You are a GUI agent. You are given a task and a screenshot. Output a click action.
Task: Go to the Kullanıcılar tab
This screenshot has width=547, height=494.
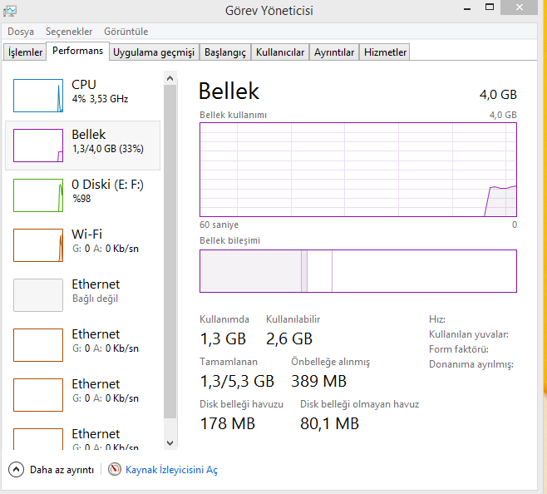280,52
